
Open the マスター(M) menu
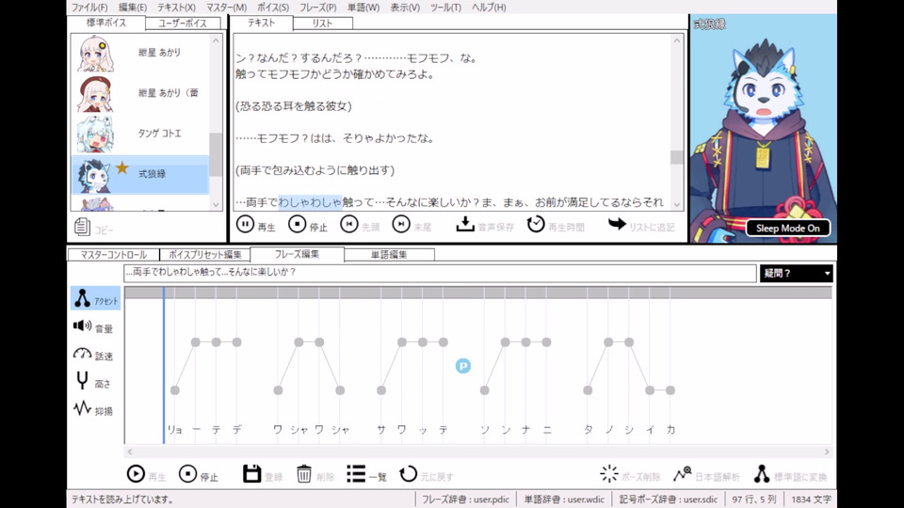(226, 8)
